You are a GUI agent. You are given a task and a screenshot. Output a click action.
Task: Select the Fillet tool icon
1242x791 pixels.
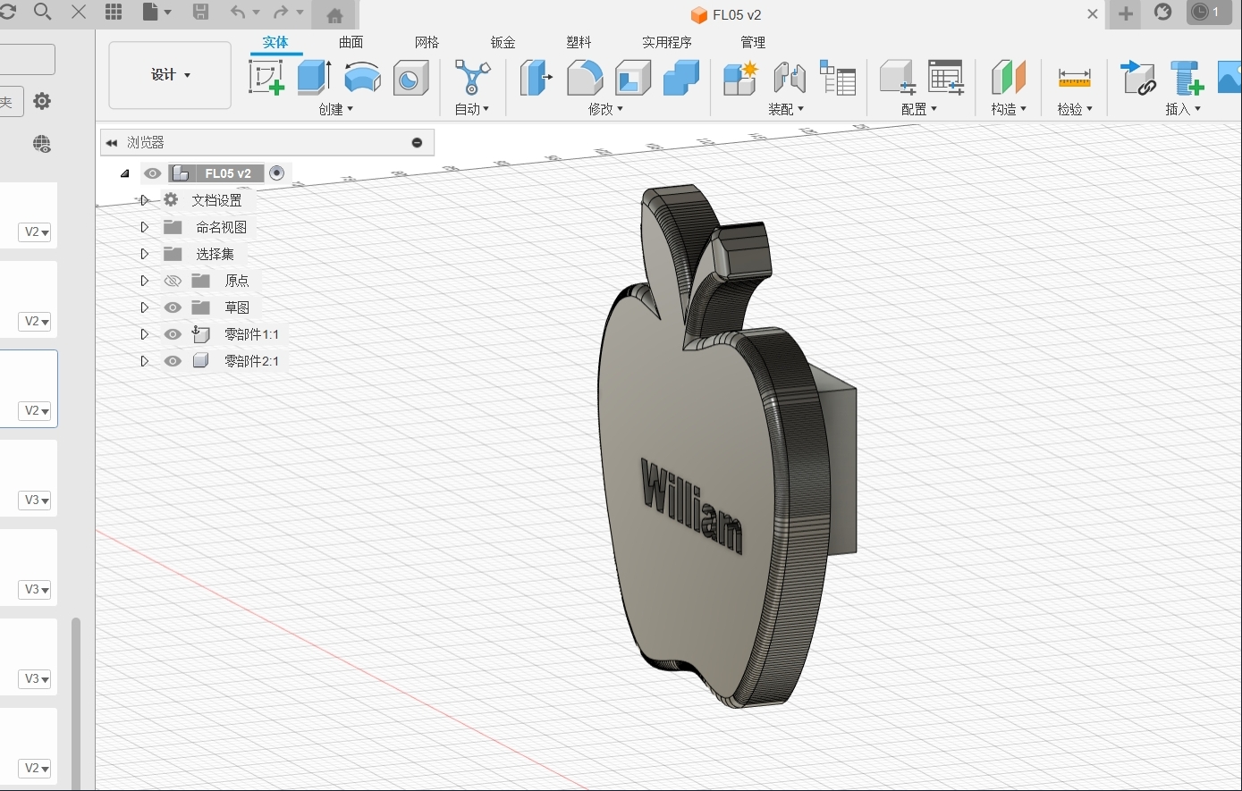click(x=585, y=78)
